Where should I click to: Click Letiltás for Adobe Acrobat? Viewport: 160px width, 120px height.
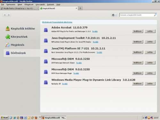coord(150,31)
